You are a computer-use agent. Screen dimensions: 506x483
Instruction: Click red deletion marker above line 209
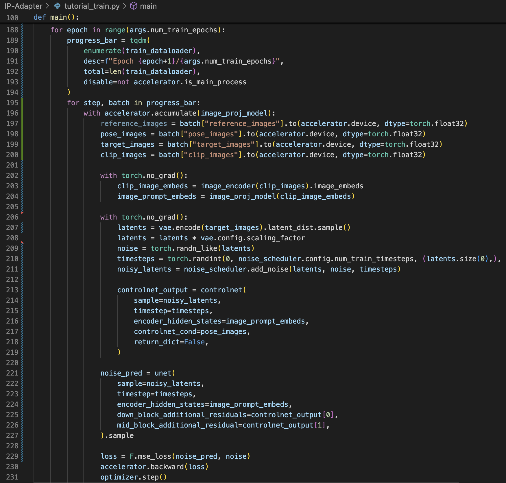22,242
